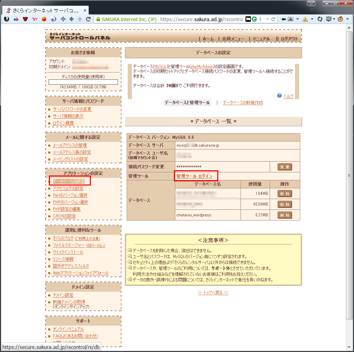This screenshot has height=352, width=354.
Task: Open ドメイン設定 link in sidebar
Action: (x=63, y=295)
